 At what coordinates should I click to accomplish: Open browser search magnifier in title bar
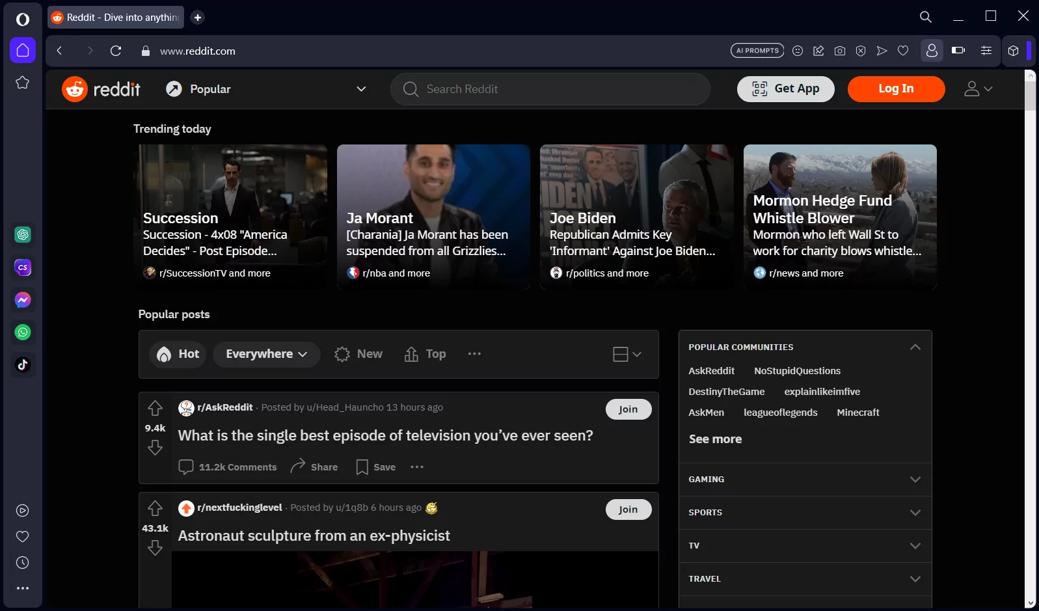point(926,17)
